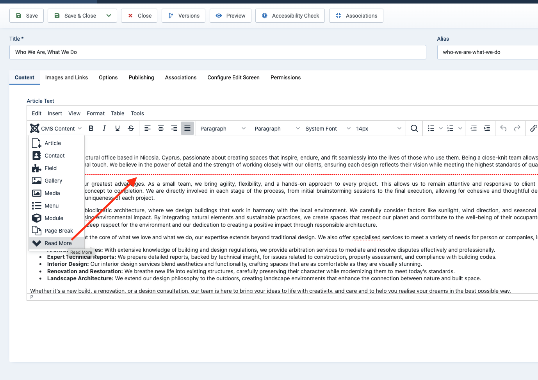Click the 'Renovation and Restoration:' bullet text
The width and height of the screenshot is (538, 380).
85,271
